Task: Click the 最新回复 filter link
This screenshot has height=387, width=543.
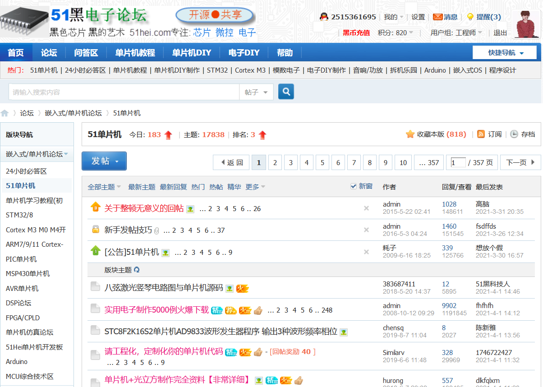Action: (173, 187)
